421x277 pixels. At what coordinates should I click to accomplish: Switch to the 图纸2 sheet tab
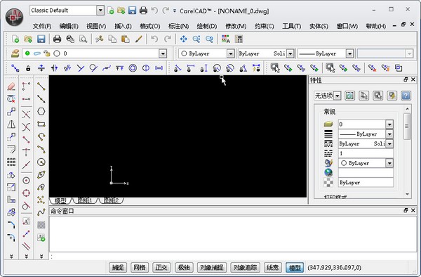[x=111, y=200]
